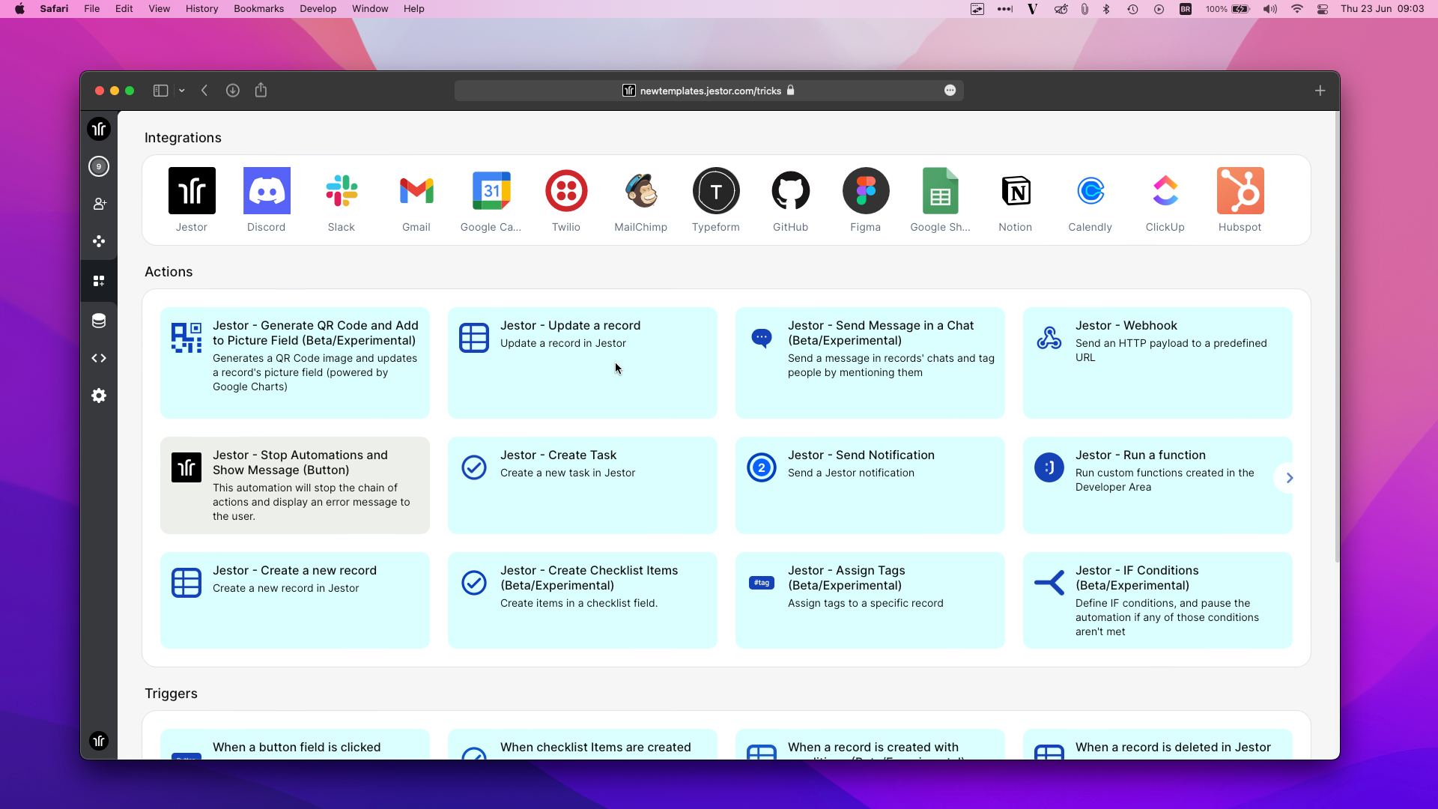This screenshot has height=809, width=1438.
Task: Choose the Figma integration icon
Action: click(x=865, y=191)
